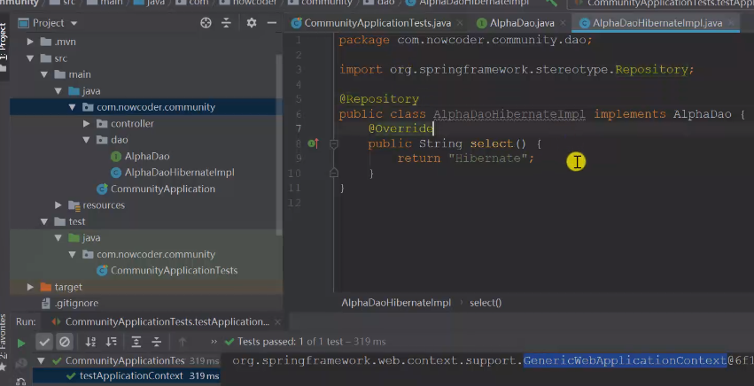Collapse the main folder

(x=44, y=74)
